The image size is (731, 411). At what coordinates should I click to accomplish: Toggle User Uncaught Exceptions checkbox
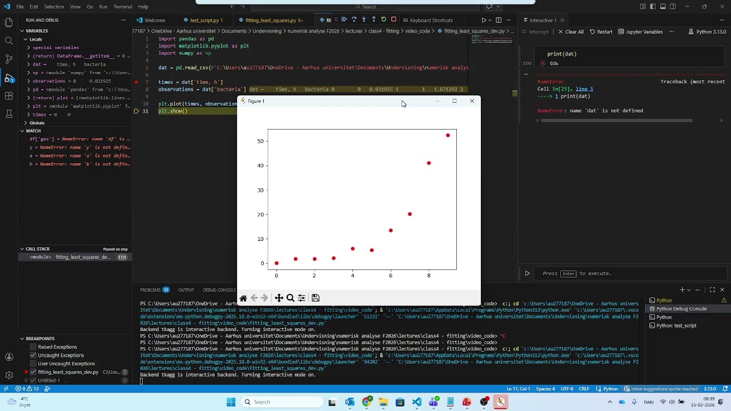(x=33, y=364)
